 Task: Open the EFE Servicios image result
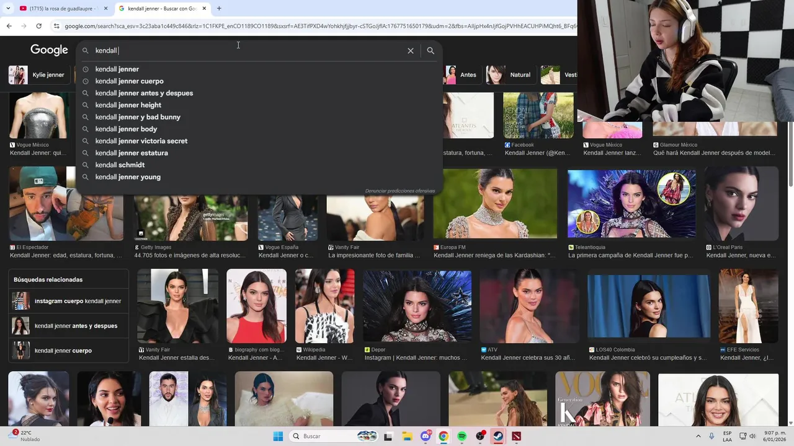[748, 306]
